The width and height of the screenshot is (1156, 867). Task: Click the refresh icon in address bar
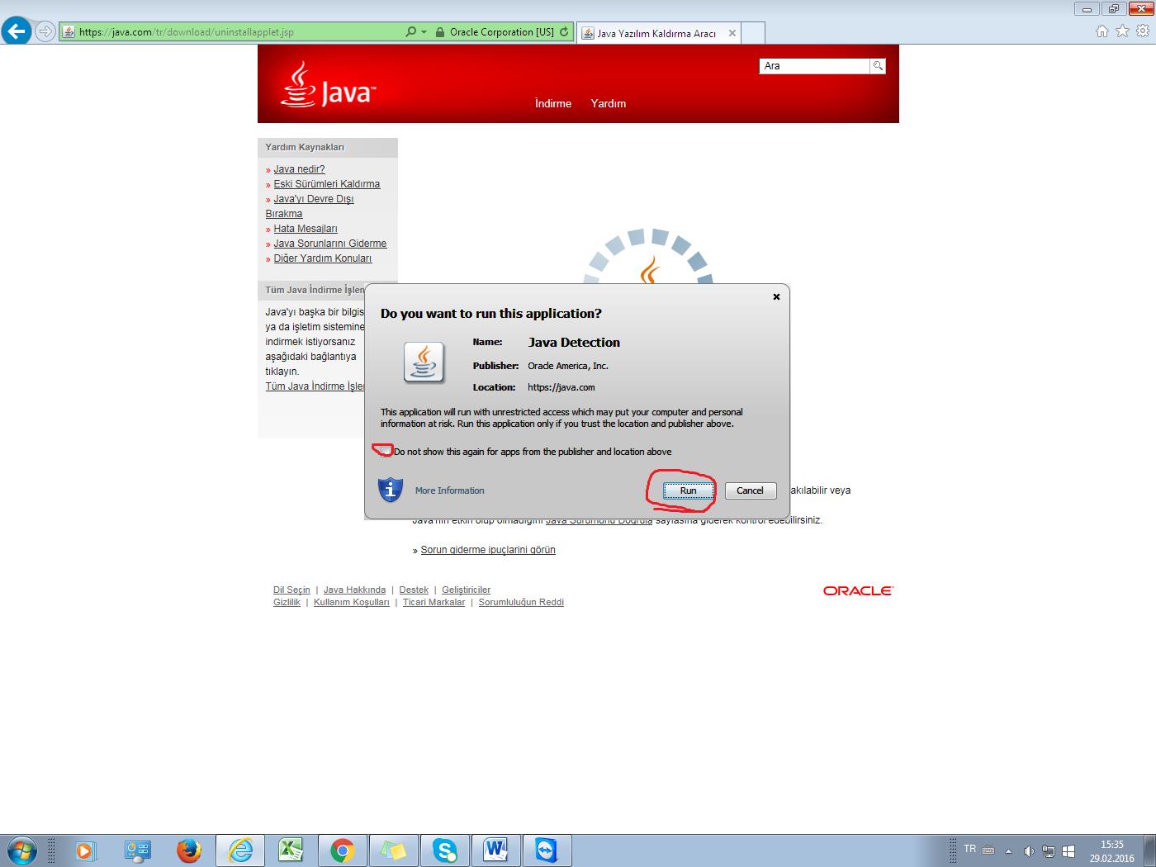click(564, 32)
